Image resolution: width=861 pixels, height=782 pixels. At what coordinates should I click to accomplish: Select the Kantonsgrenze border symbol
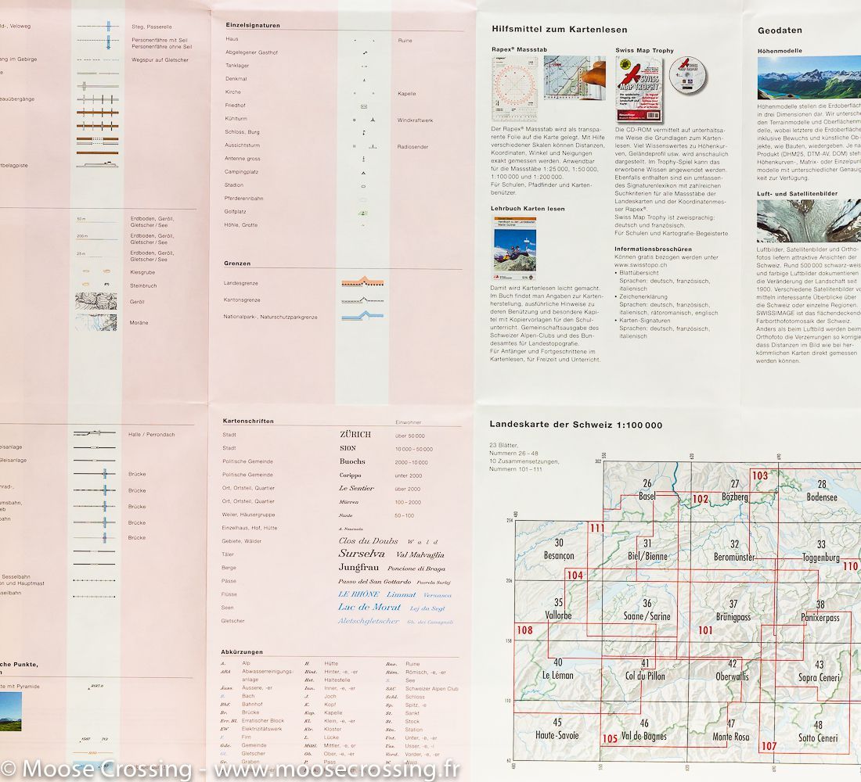362,300
